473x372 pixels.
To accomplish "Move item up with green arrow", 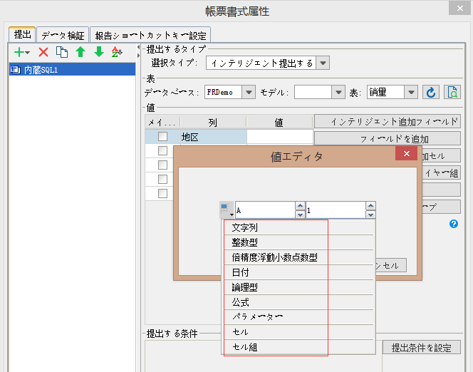I will coord(80,52).
